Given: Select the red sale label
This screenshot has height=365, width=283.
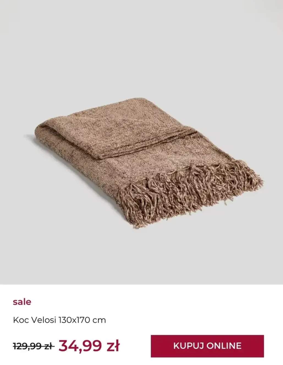Looking at the screenshot, I should coord(22,302).
